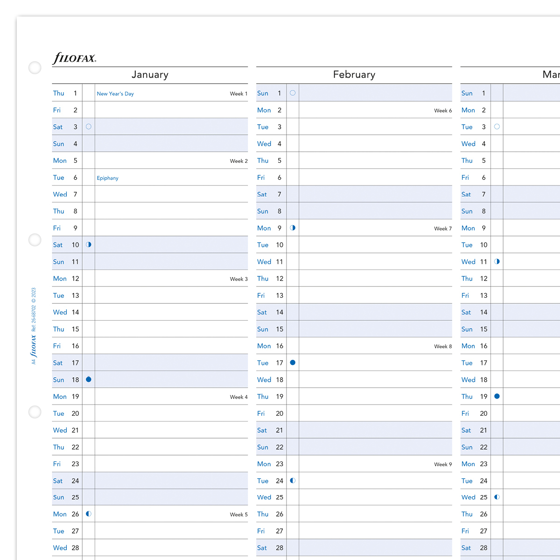Select the February month heading

pyautogui.click(x=354, y=75)
